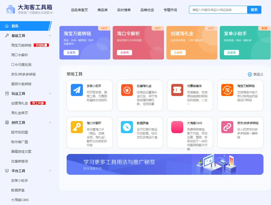This screenshot has width=271, height=205.
Task: Open 淘口令解析 in the sidebar
Action: (x=20, y=55)
